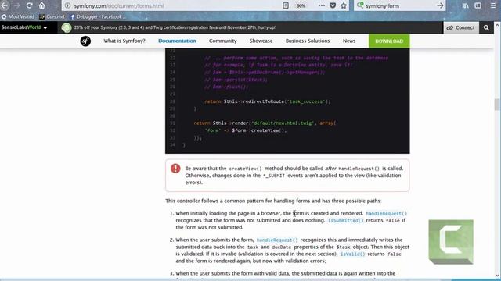
Task: Open site search magnifier icon
Action: (x=486, y=28)
